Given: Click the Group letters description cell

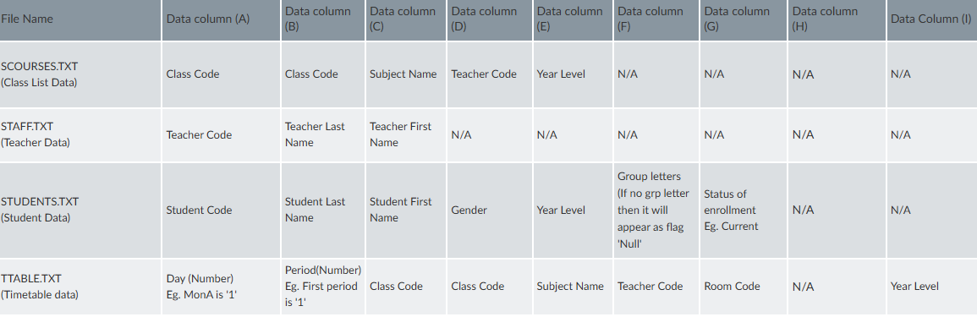Looking at the screenshot, I should click(656, 210).
